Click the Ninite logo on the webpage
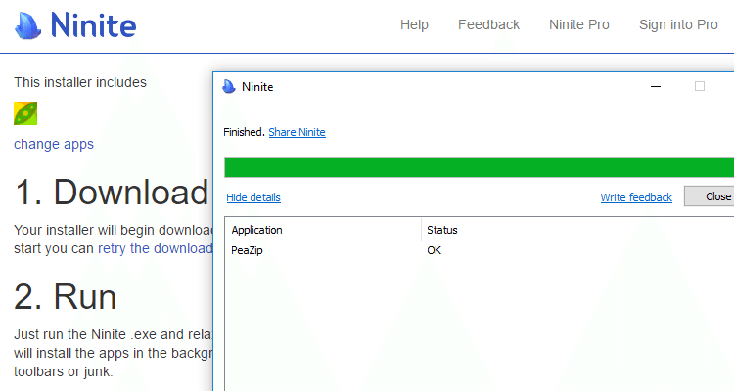The height and width of the screenshot is (391, 734). point(75,25)
